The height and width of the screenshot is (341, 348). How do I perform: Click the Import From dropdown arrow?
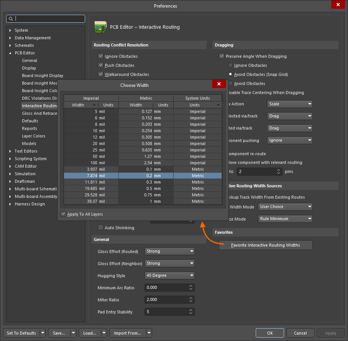[x=149, y=333]
